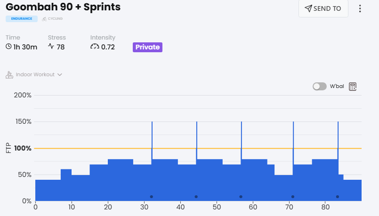This screenshot has height=216, width=379.
Task: Open the calculator icon beside W'bal
Action: [353, 87]
